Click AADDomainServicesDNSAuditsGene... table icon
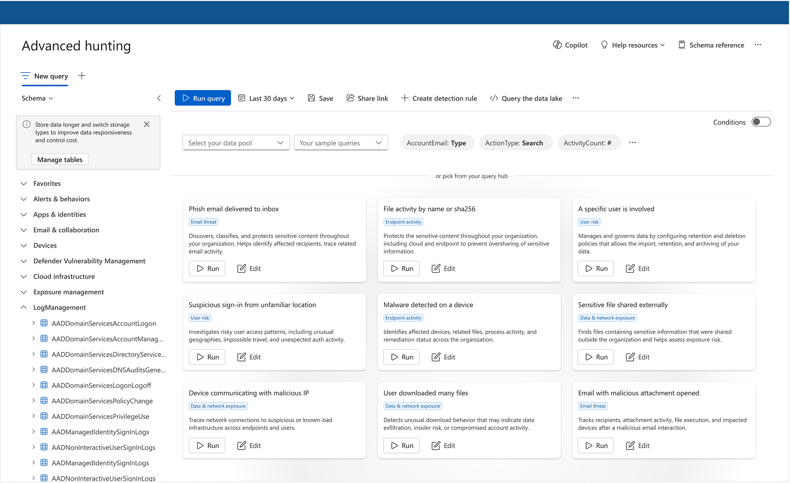The height and width of the screenshot is (483, 790). pos(44,370)
